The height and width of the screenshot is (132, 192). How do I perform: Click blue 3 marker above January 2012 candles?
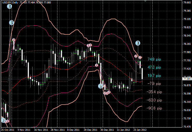138,43
